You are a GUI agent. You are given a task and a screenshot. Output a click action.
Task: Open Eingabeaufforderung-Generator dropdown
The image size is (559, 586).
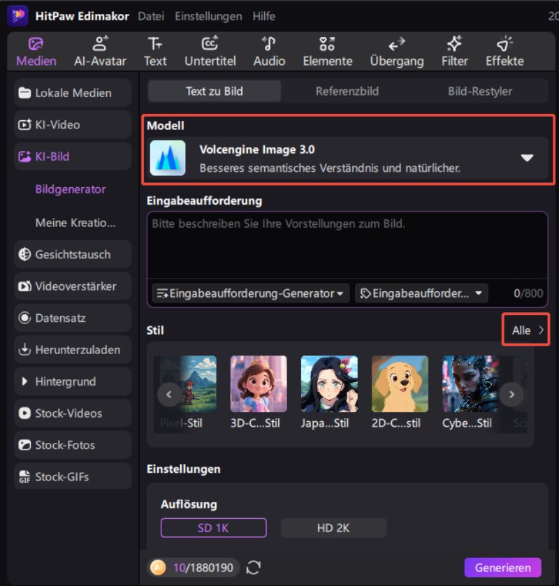coord(251,293)
